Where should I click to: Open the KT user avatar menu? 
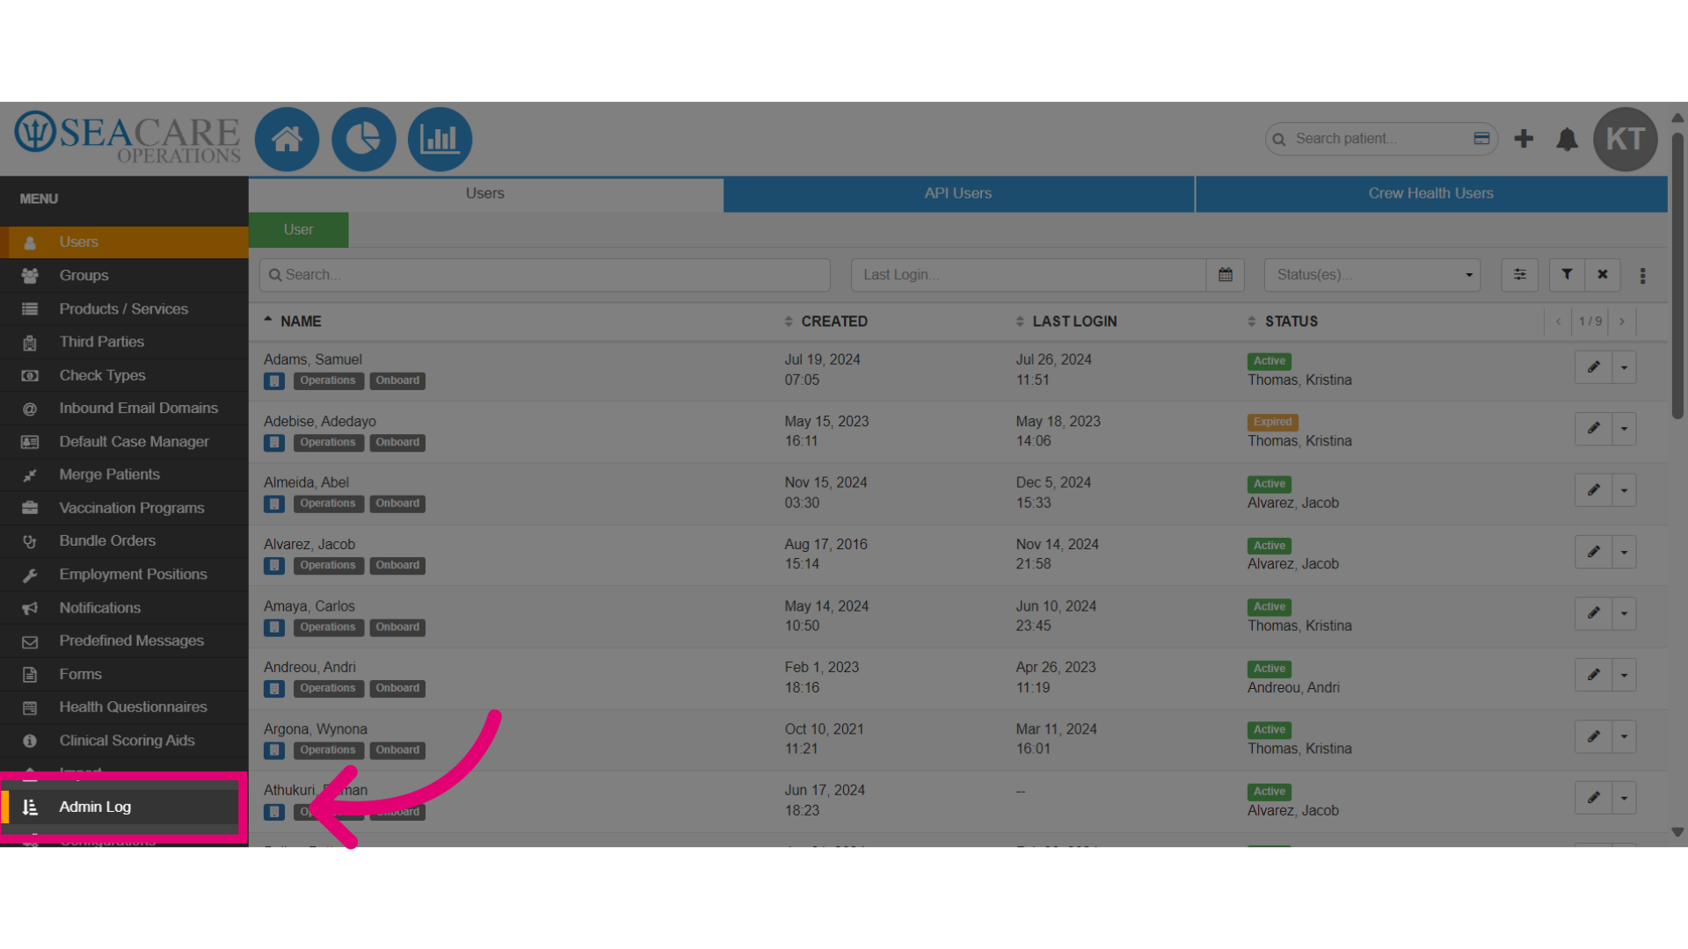click(1625, 139)
